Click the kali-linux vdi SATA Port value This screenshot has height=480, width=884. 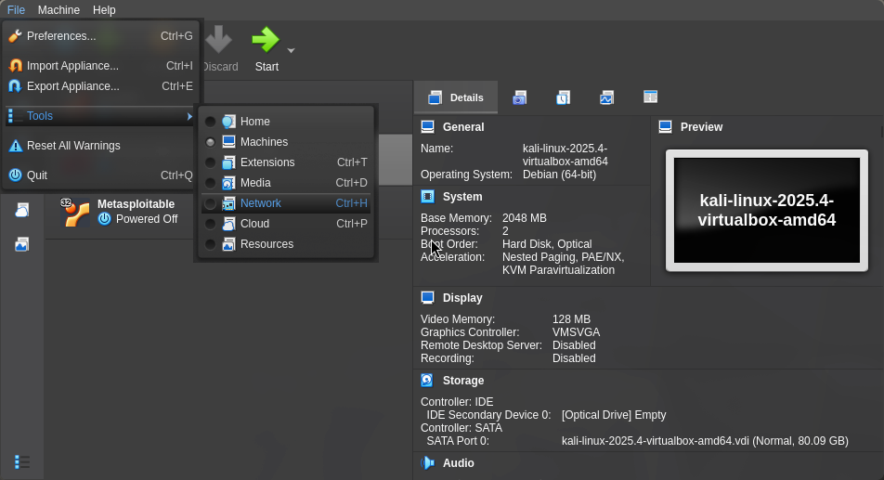tap(705, 441)
